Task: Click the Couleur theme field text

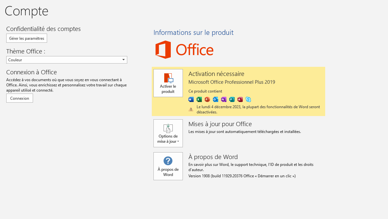Action: (x=15, y=60)
